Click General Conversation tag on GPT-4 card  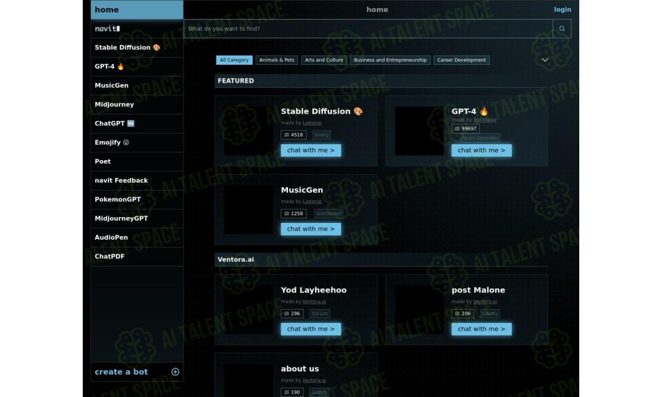[480, 138]
